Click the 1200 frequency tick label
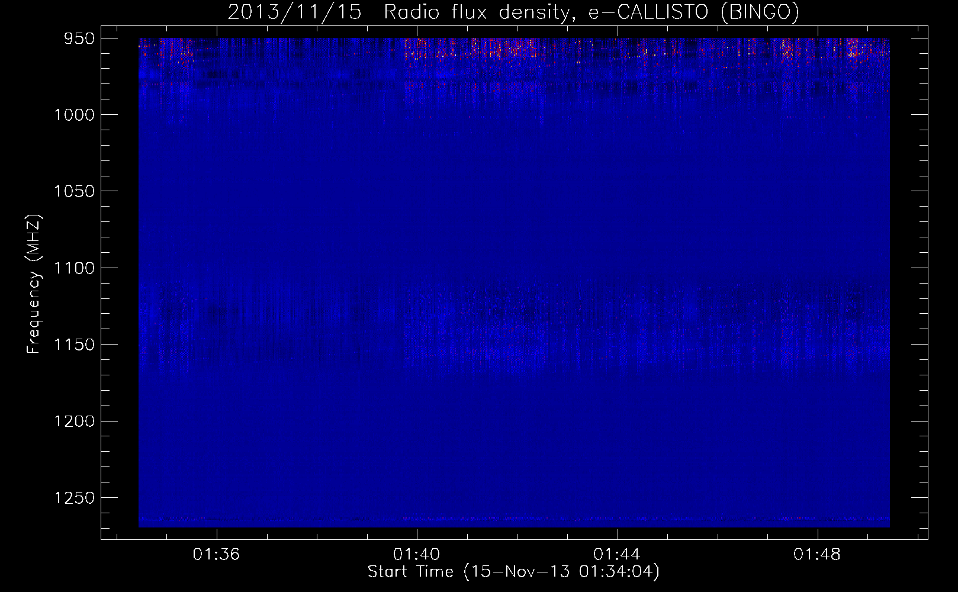Screen dimensions: 958x592 coord(75,422)
